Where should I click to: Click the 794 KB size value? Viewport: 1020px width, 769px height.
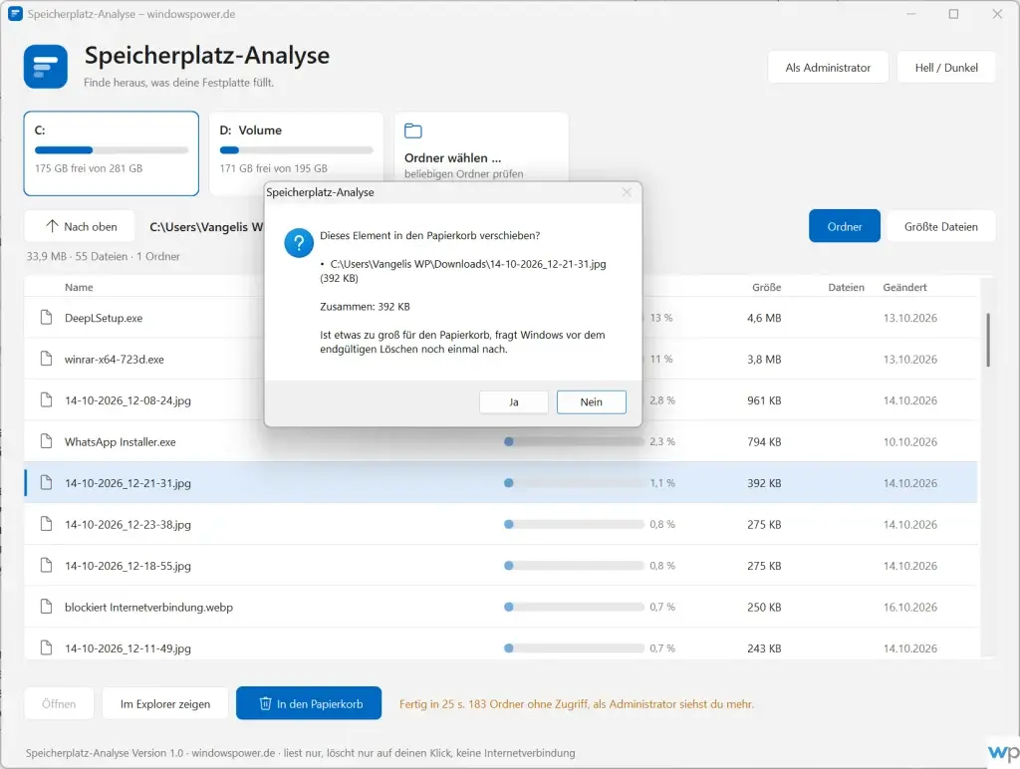[764, 441]
